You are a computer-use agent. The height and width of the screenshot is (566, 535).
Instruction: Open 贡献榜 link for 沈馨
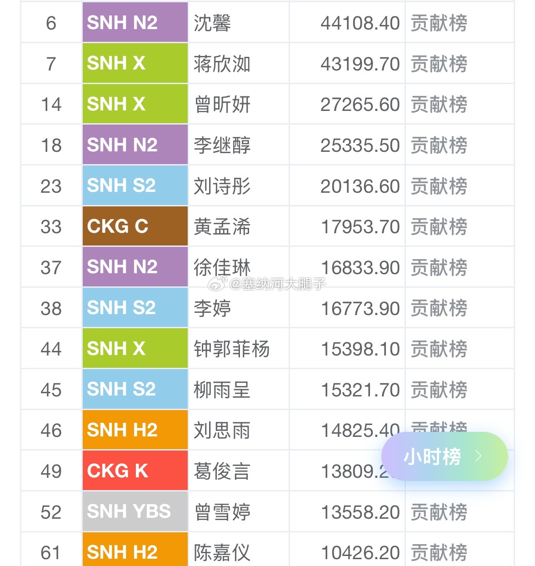click(x=439, y=23)
